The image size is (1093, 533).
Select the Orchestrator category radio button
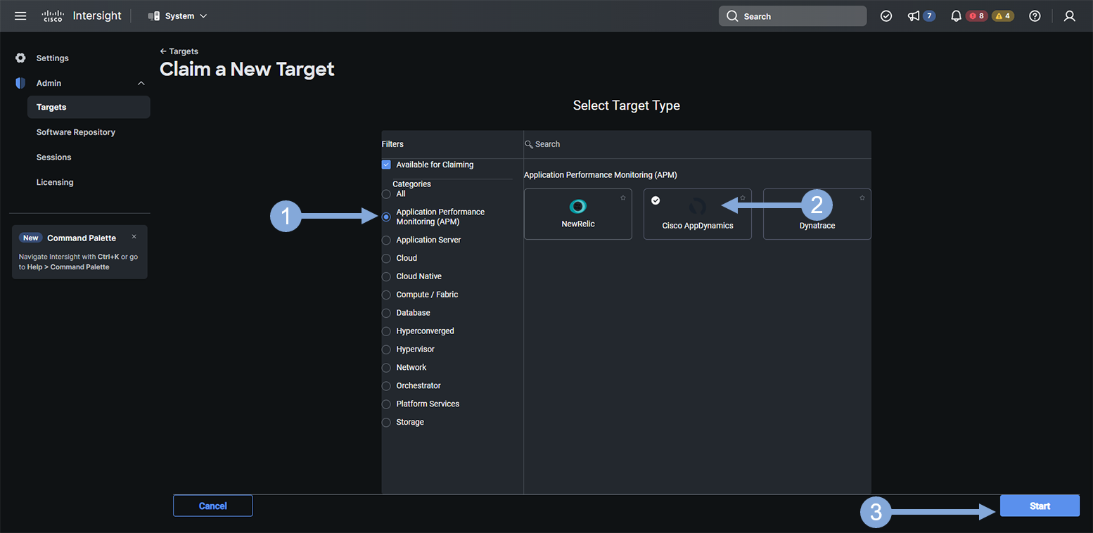pyautogui.click(x=386, y=387)
